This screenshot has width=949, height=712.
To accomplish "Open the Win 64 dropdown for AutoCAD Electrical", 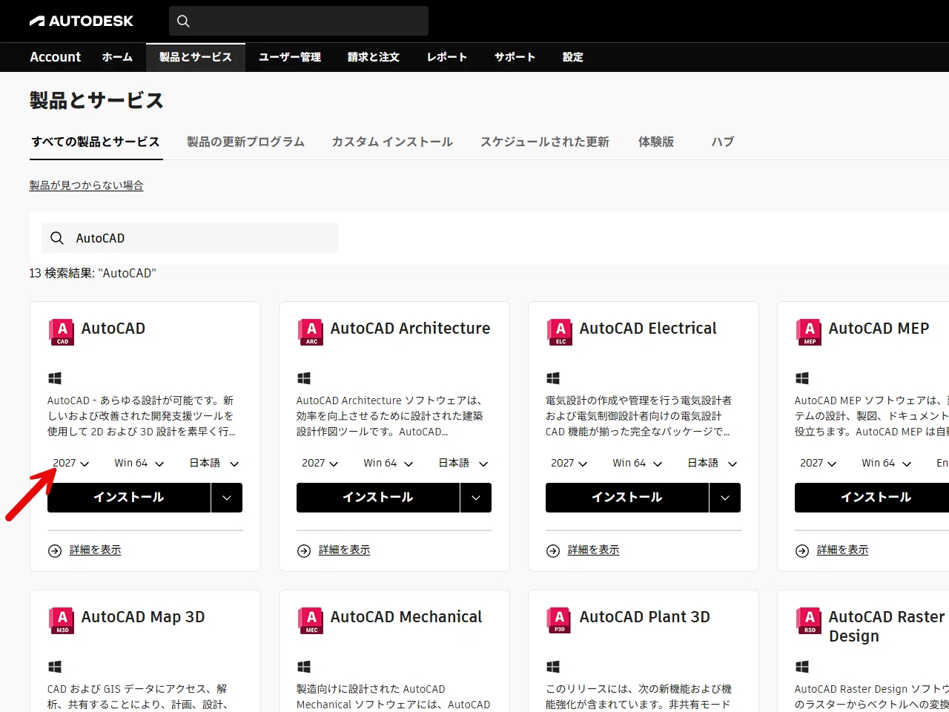I will tap(638, 463).
